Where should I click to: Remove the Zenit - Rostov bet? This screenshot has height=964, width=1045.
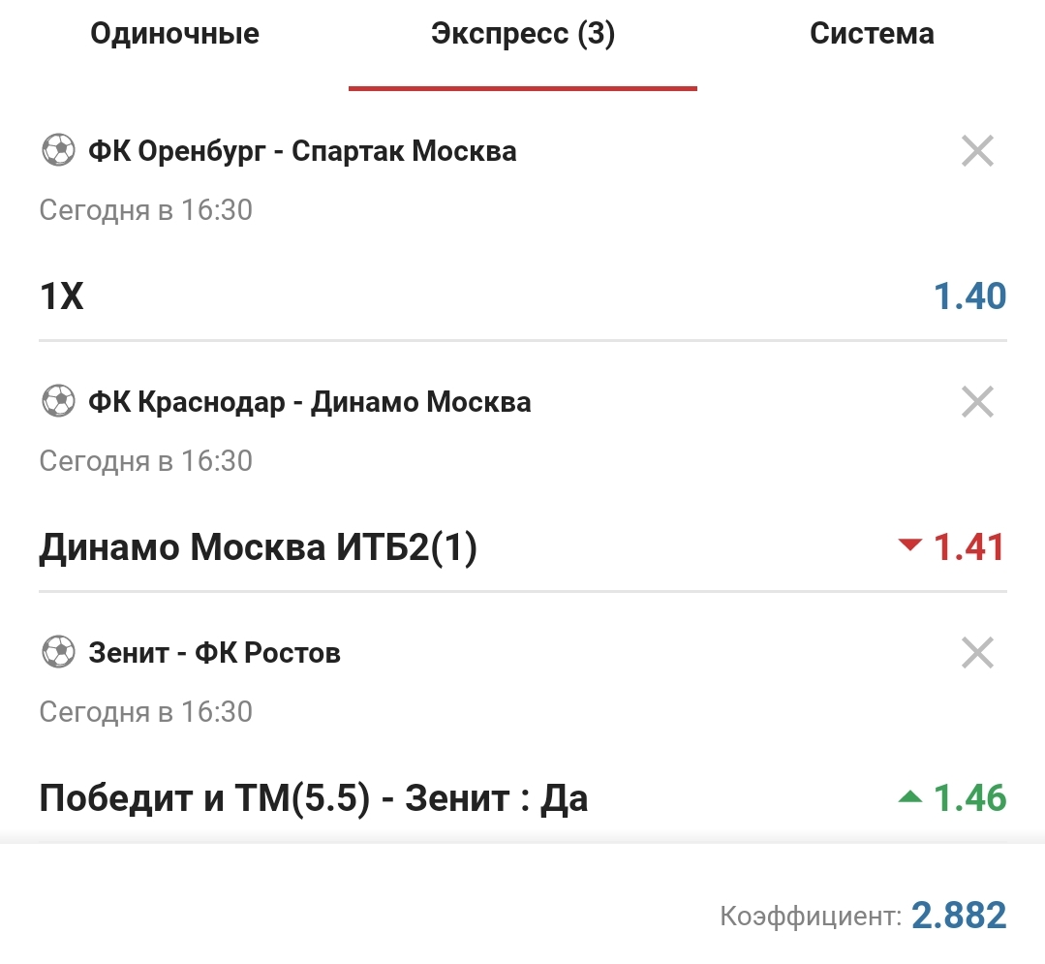point(977,653)
